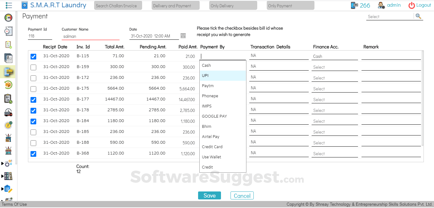Choose Phonepe from payment list
The width and height of the screenshot is (434, 208).
point(223,96)
